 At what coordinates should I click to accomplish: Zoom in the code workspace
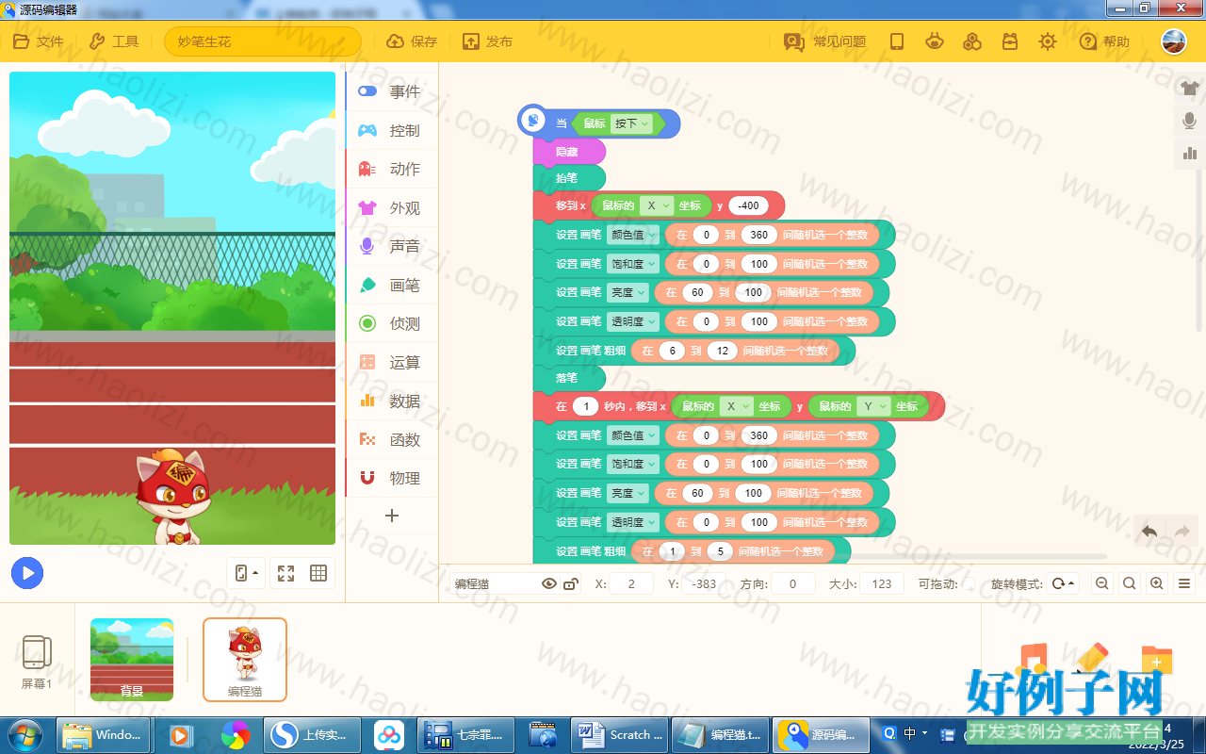click(x=1157, y=583)
